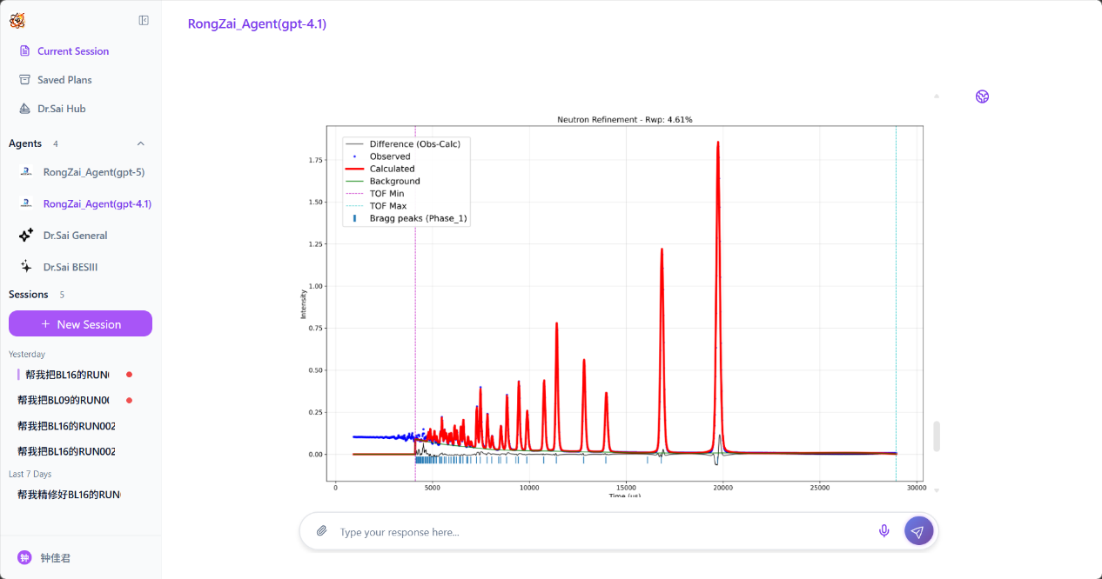Click the microphone voice input icon
Image resolution: width=1102 pixels, height=579 pixels.
point(884,531)
